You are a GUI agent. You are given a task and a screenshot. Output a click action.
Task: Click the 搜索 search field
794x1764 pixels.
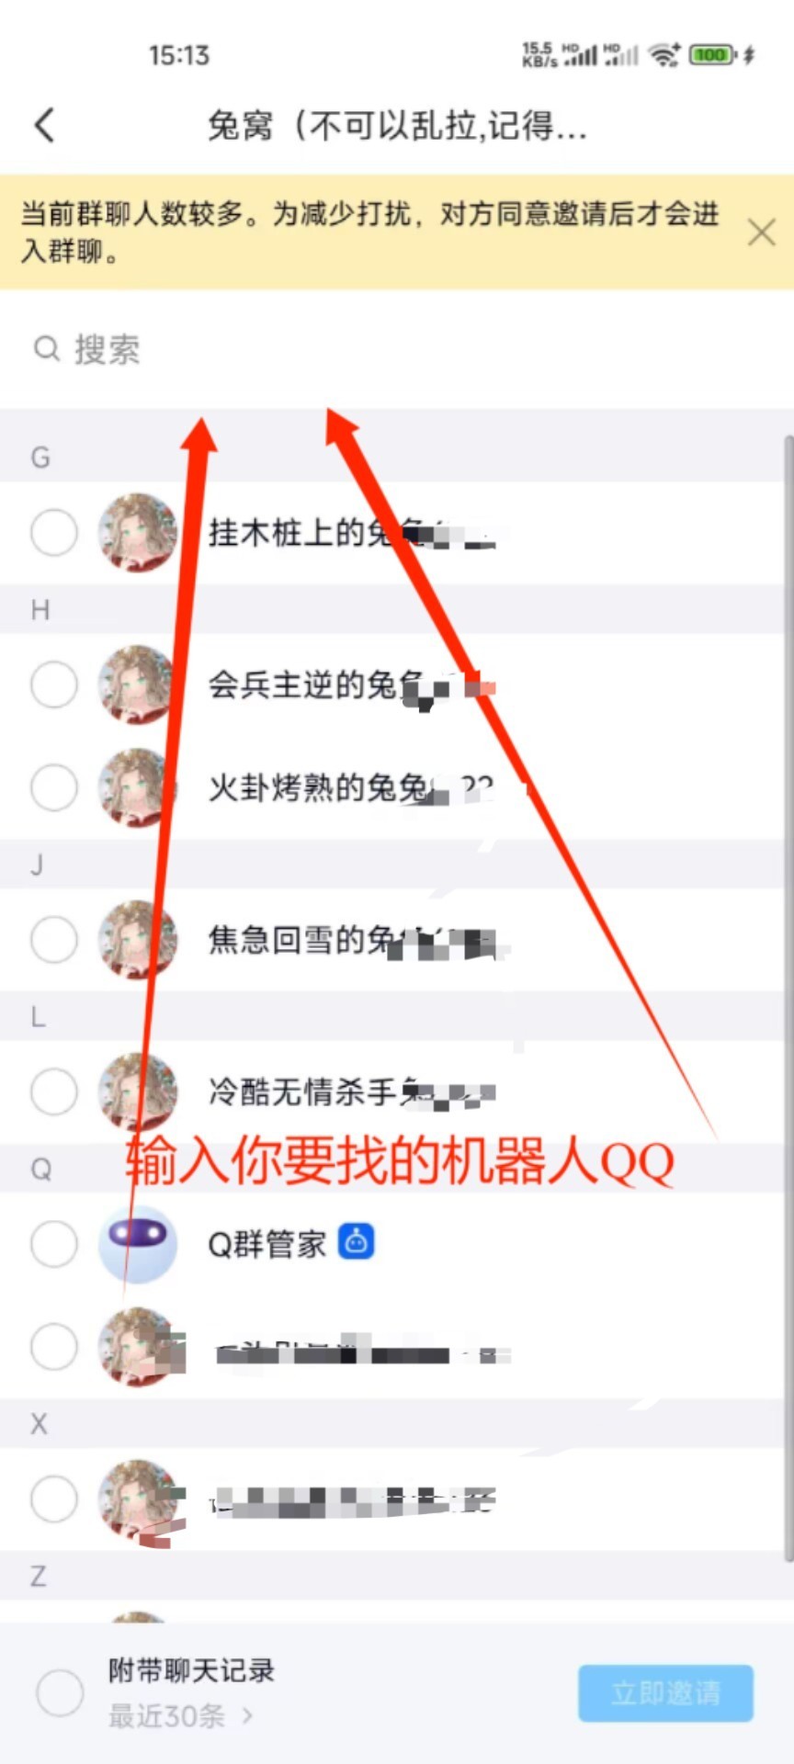397,349
